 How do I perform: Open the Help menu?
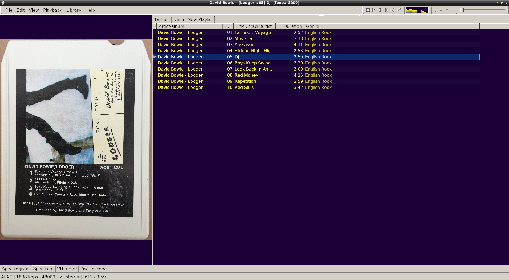pos(90,10)
